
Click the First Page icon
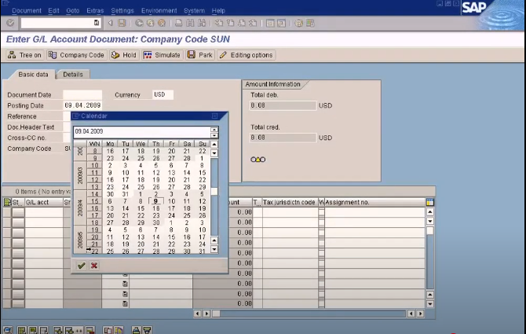[219, 23]
